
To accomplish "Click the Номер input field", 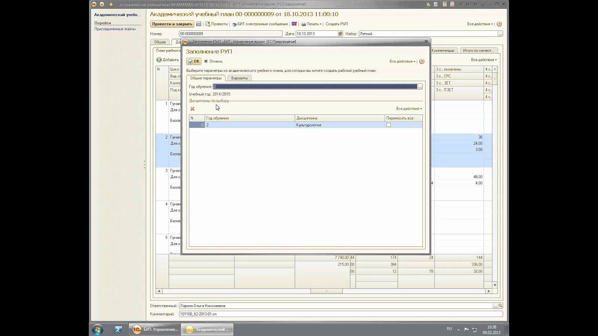I will click(x=231, y=34).
